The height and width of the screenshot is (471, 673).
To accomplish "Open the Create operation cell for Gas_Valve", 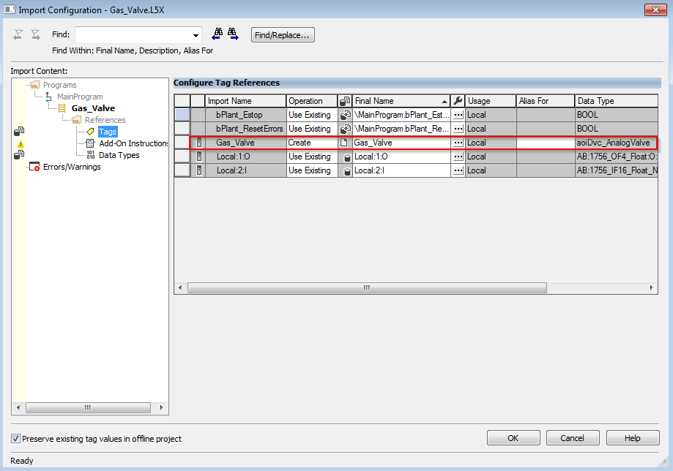I will [x=312, y=143].
